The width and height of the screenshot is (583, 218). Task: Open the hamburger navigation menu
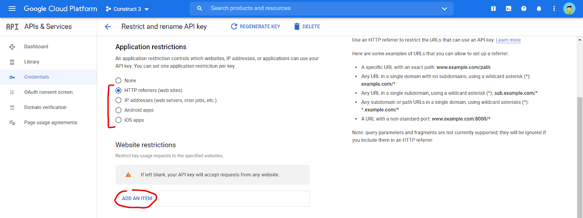pos(12,9)
